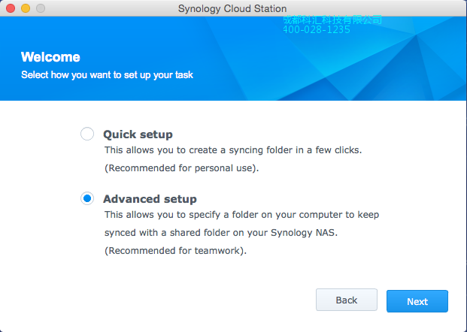The height and width of the screenshot is (332, 467).
Task: Click the '(Recommended for personal use)' note
Action: tap(181, 168)
